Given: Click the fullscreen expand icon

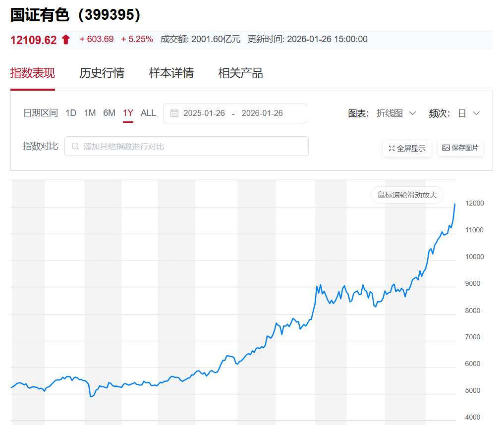Looking at the screenshot, I should [391, 148].
